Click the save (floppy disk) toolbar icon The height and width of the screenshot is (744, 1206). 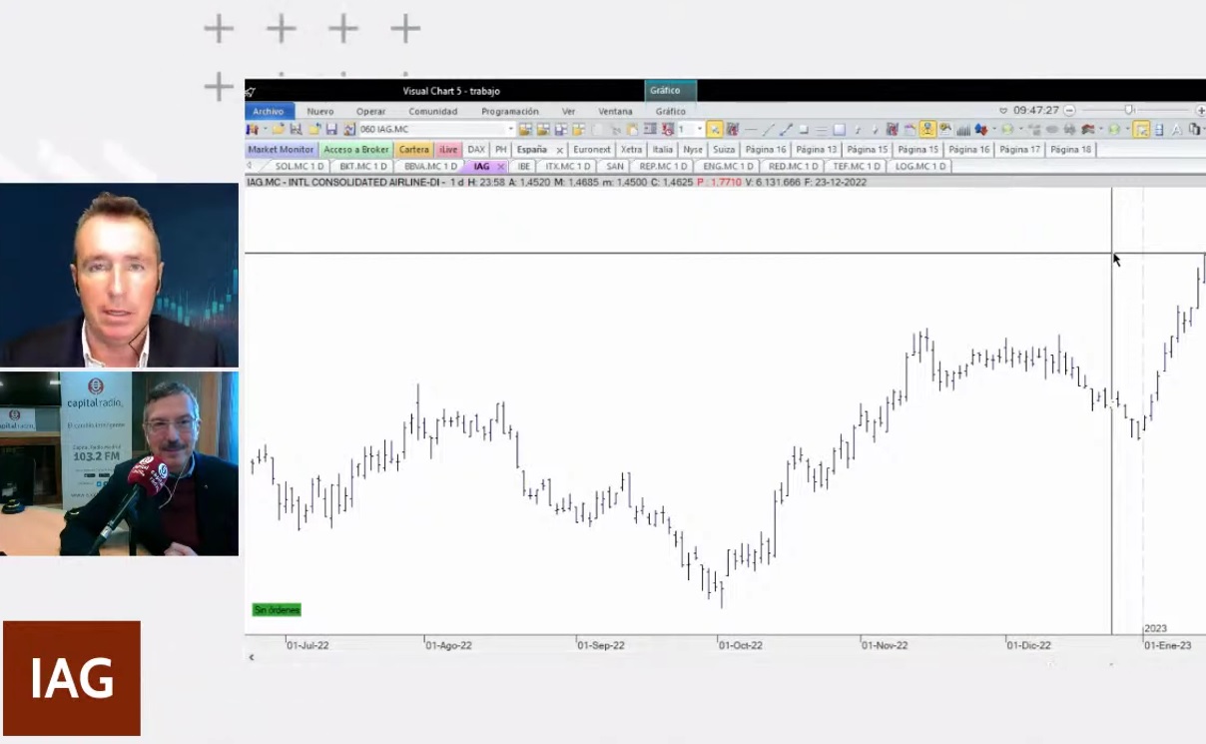pyautogui.click(x=331, y=130)
